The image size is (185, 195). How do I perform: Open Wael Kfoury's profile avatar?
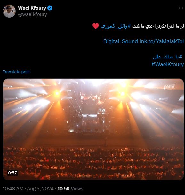9,11
